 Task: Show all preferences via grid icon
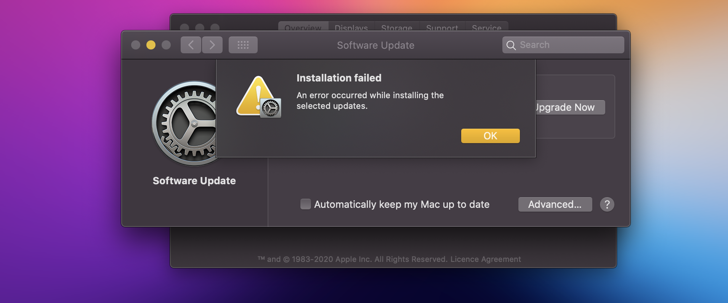pyautogui.click(x=243, y=45)
